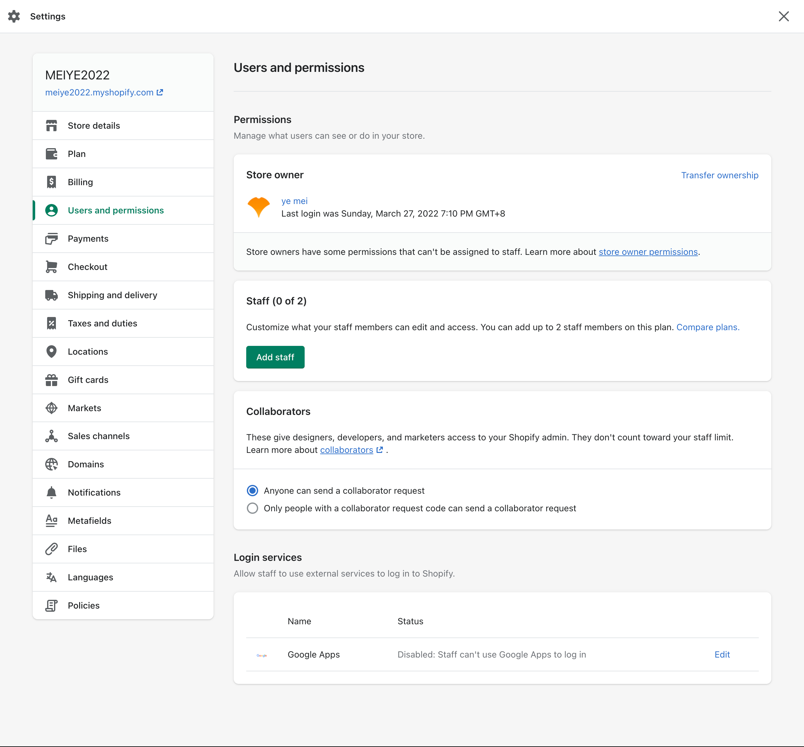Open Markets settings
The width and height of the screenshot is (804, 747).
click(123, 408)
